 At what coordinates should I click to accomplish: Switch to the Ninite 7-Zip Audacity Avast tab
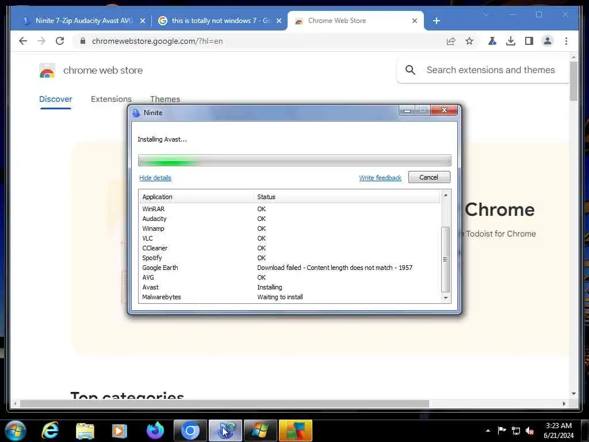click(84, 21)
